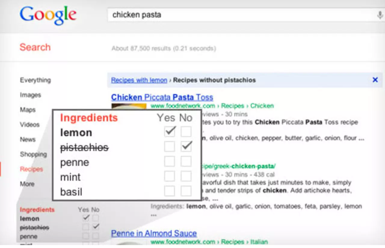This screenshot has width=385, height=248.
Task: Check the No box for lemon in zoomed panel
Action: [186, 132]
